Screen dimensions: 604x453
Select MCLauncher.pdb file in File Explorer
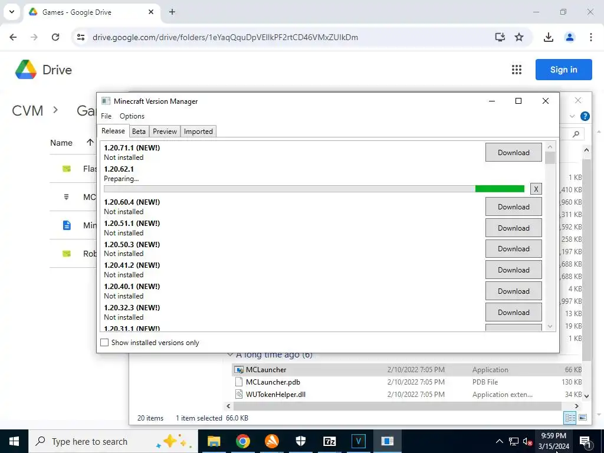(x=408, y=382)
